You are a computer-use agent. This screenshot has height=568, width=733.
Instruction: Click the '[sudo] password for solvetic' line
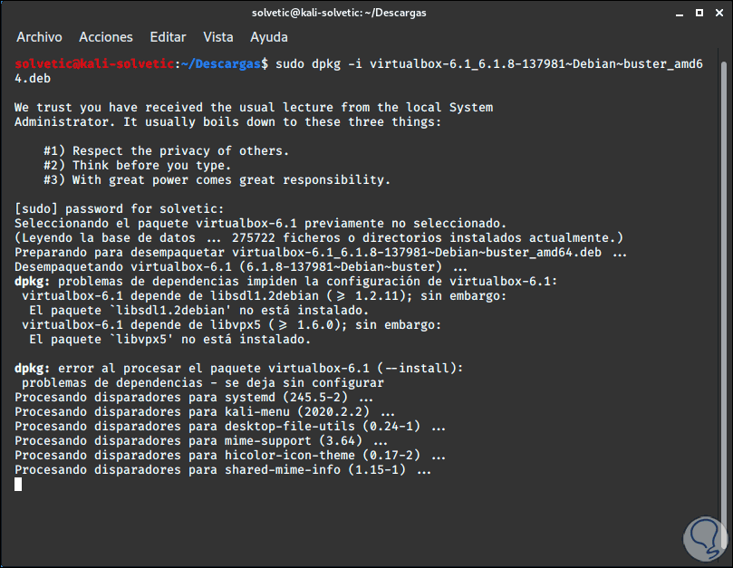tap(111, 208)
